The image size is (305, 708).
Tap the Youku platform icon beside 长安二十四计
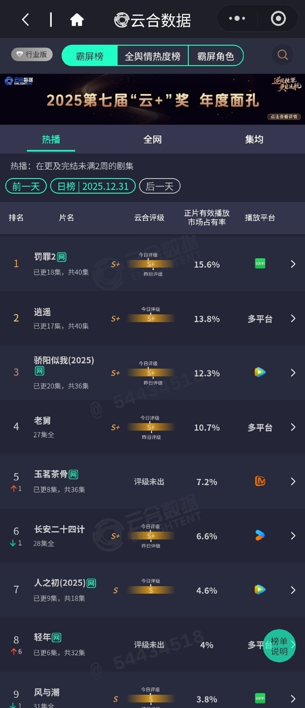tap(260, 536)
